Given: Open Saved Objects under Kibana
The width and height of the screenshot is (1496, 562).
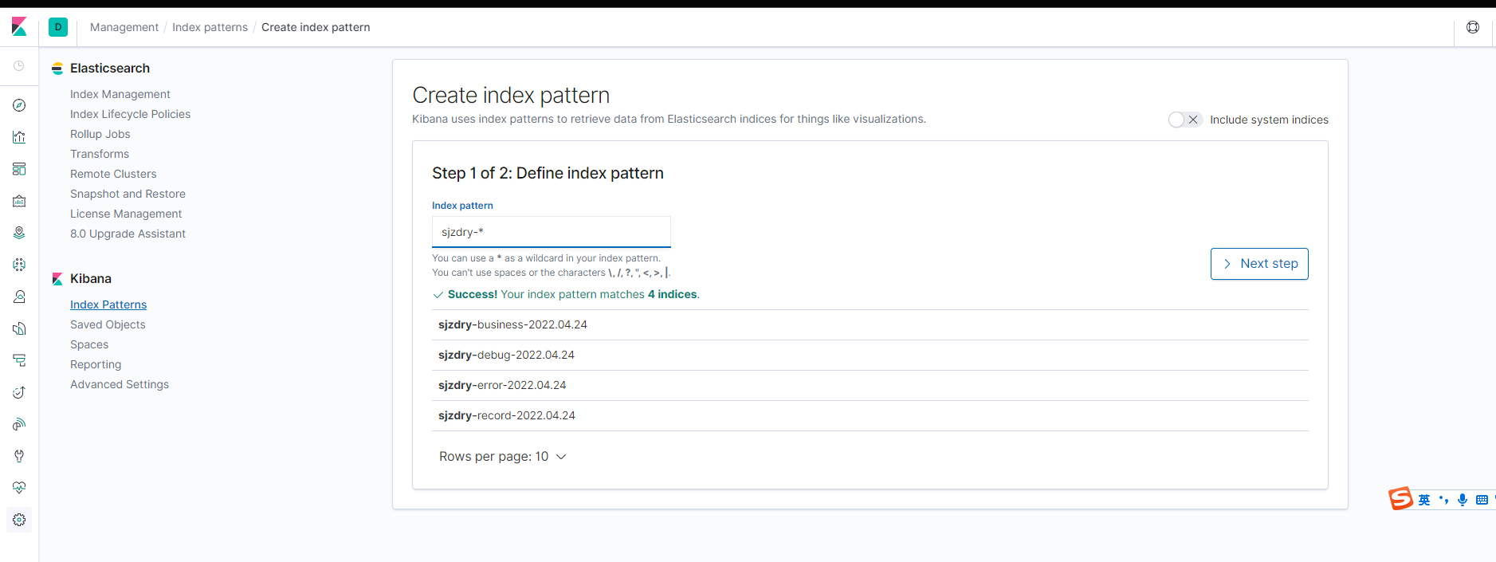Looking at the screenshot, I should (108, 324).
